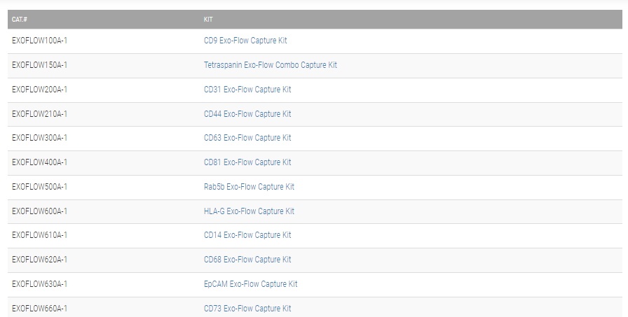Select the EXOFLOW630A-1 catalog cell
Image resolution: width=628 pixels, height=317 pixels.
39,284
